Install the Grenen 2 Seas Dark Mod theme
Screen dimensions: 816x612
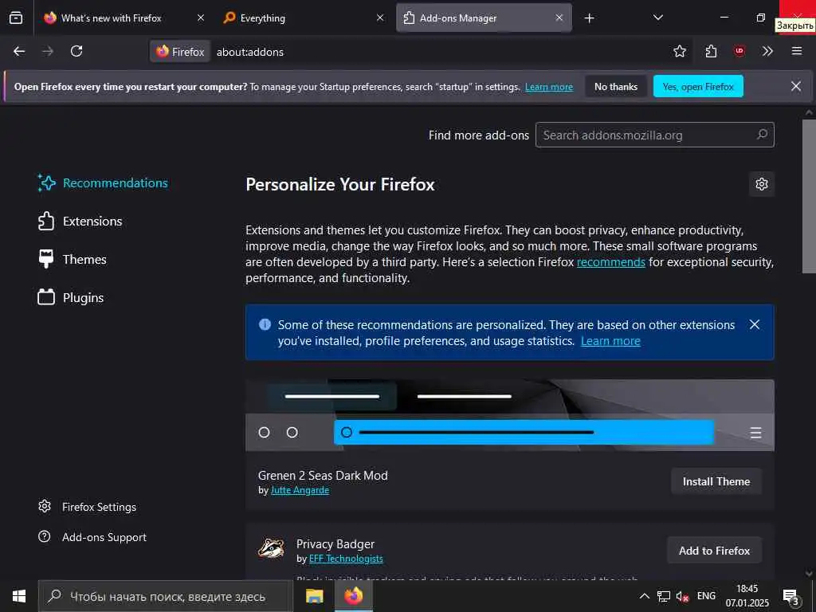tap(716, 481)
